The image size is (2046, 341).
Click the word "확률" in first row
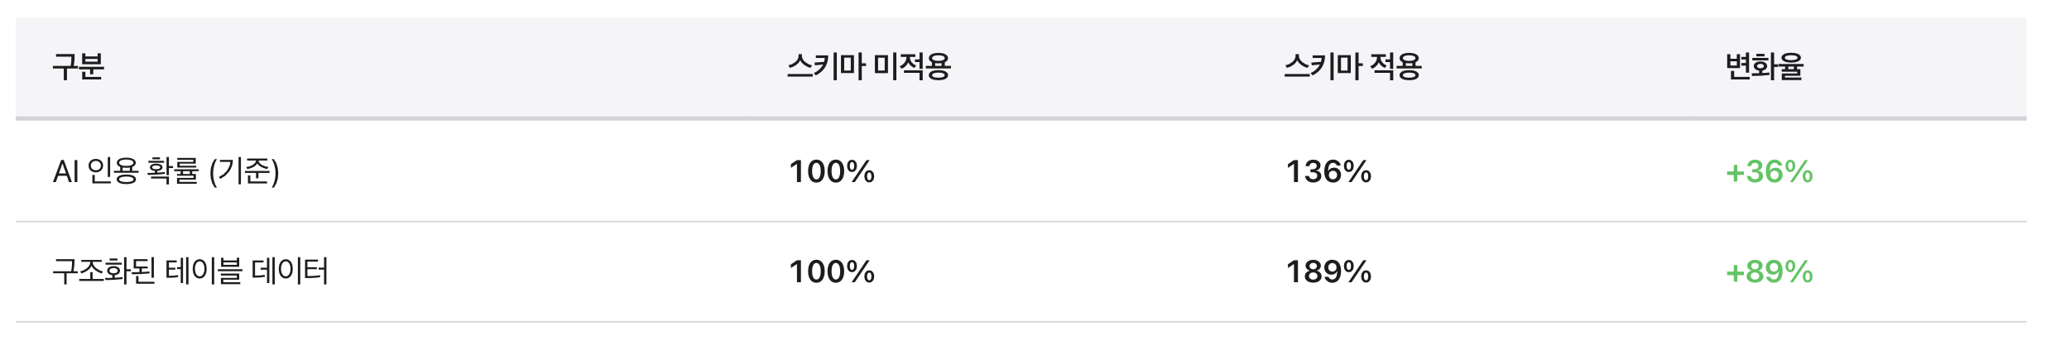click(x=173, y=171)
